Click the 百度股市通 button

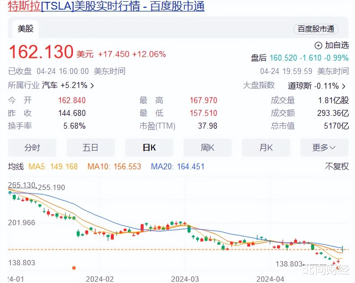316,29
